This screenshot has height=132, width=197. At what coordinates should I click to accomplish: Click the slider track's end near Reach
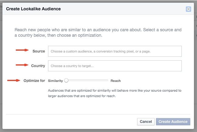(x=107, y=80)
